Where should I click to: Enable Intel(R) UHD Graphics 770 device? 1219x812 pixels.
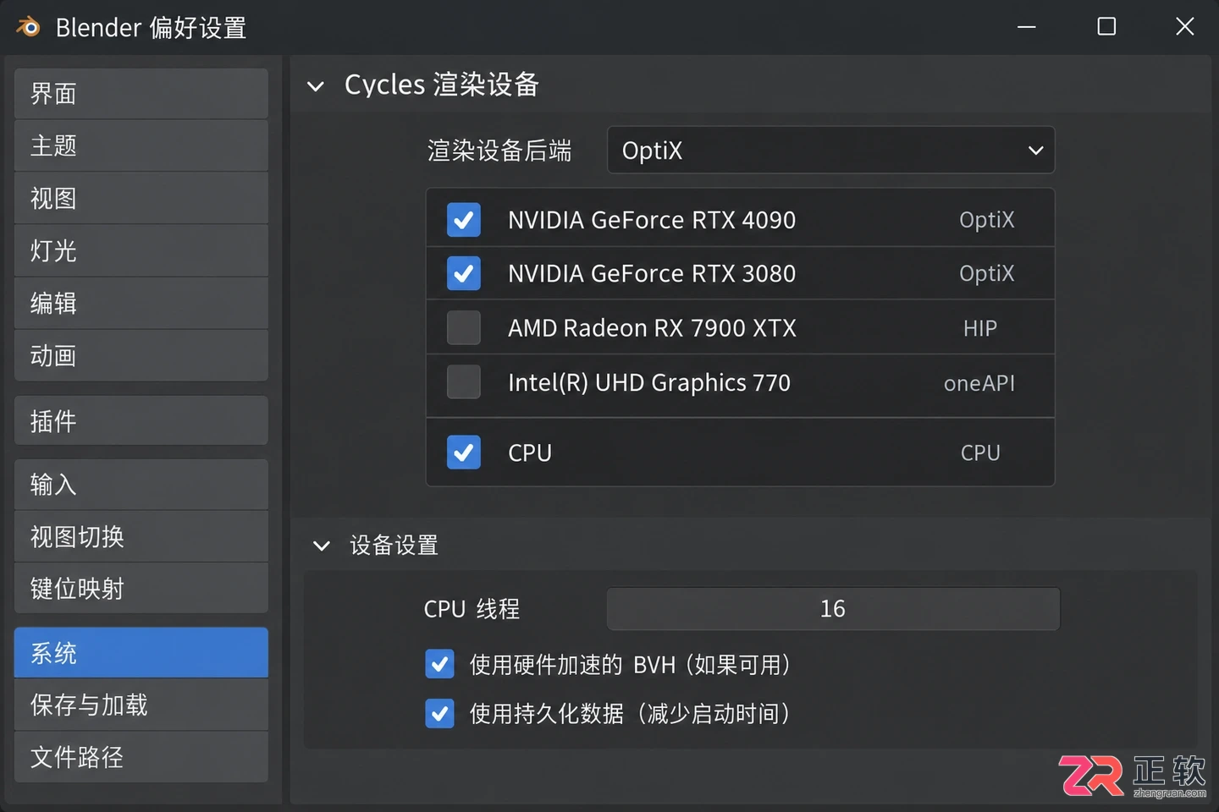(x=464, y=382)
